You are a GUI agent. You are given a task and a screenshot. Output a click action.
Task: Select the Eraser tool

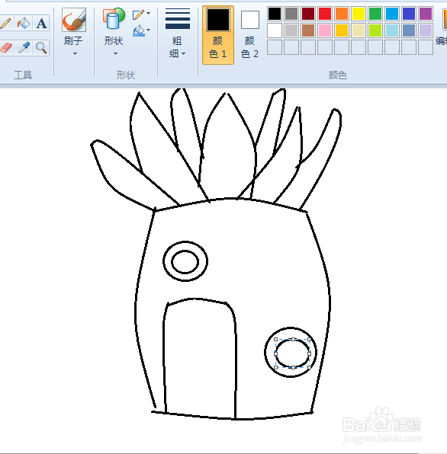(5, 48)
